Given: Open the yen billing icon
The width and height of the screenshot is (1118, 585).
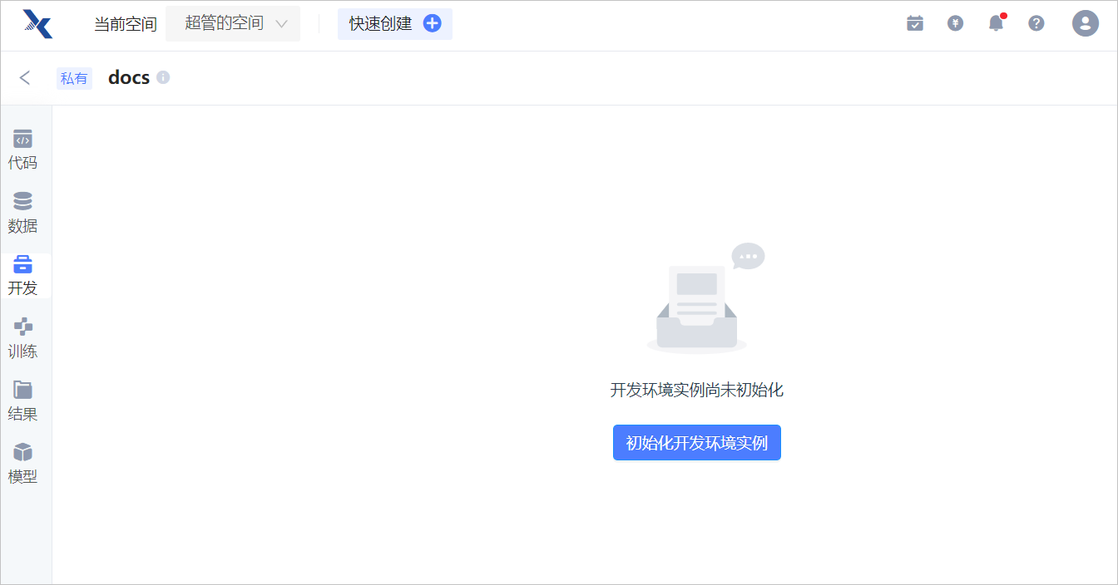Looking at the screenshot, I should coord(955,23).
